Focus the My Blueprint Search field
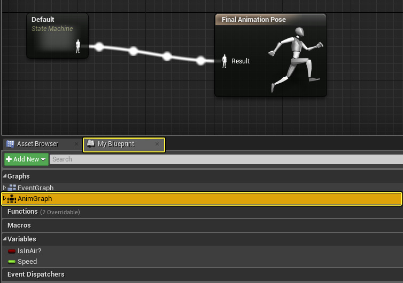This screenshot has width=403, height=283. pos(226,159)
